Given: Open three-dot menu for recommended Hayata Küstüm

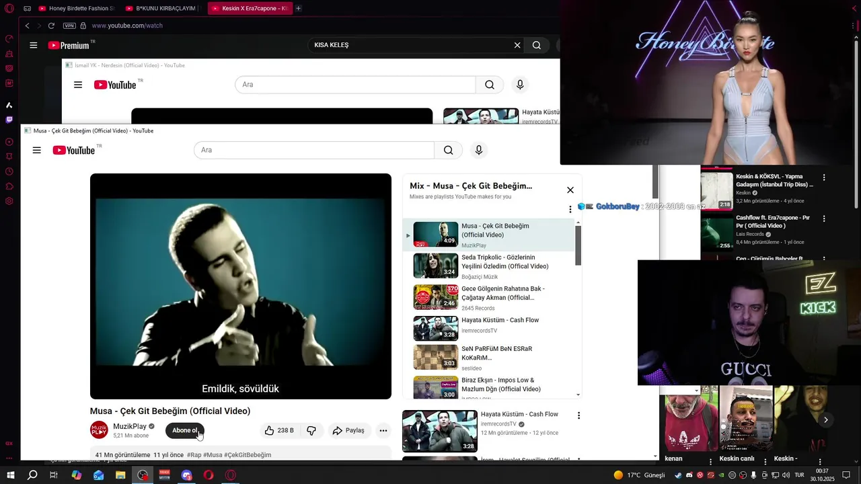Looking at the screenshot, I should tap(578, 416).
